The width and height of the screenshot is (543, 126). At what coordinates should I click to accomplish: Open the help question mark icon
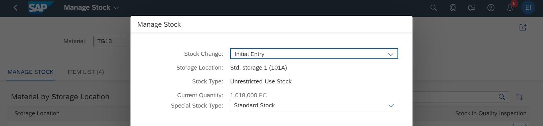491,8
